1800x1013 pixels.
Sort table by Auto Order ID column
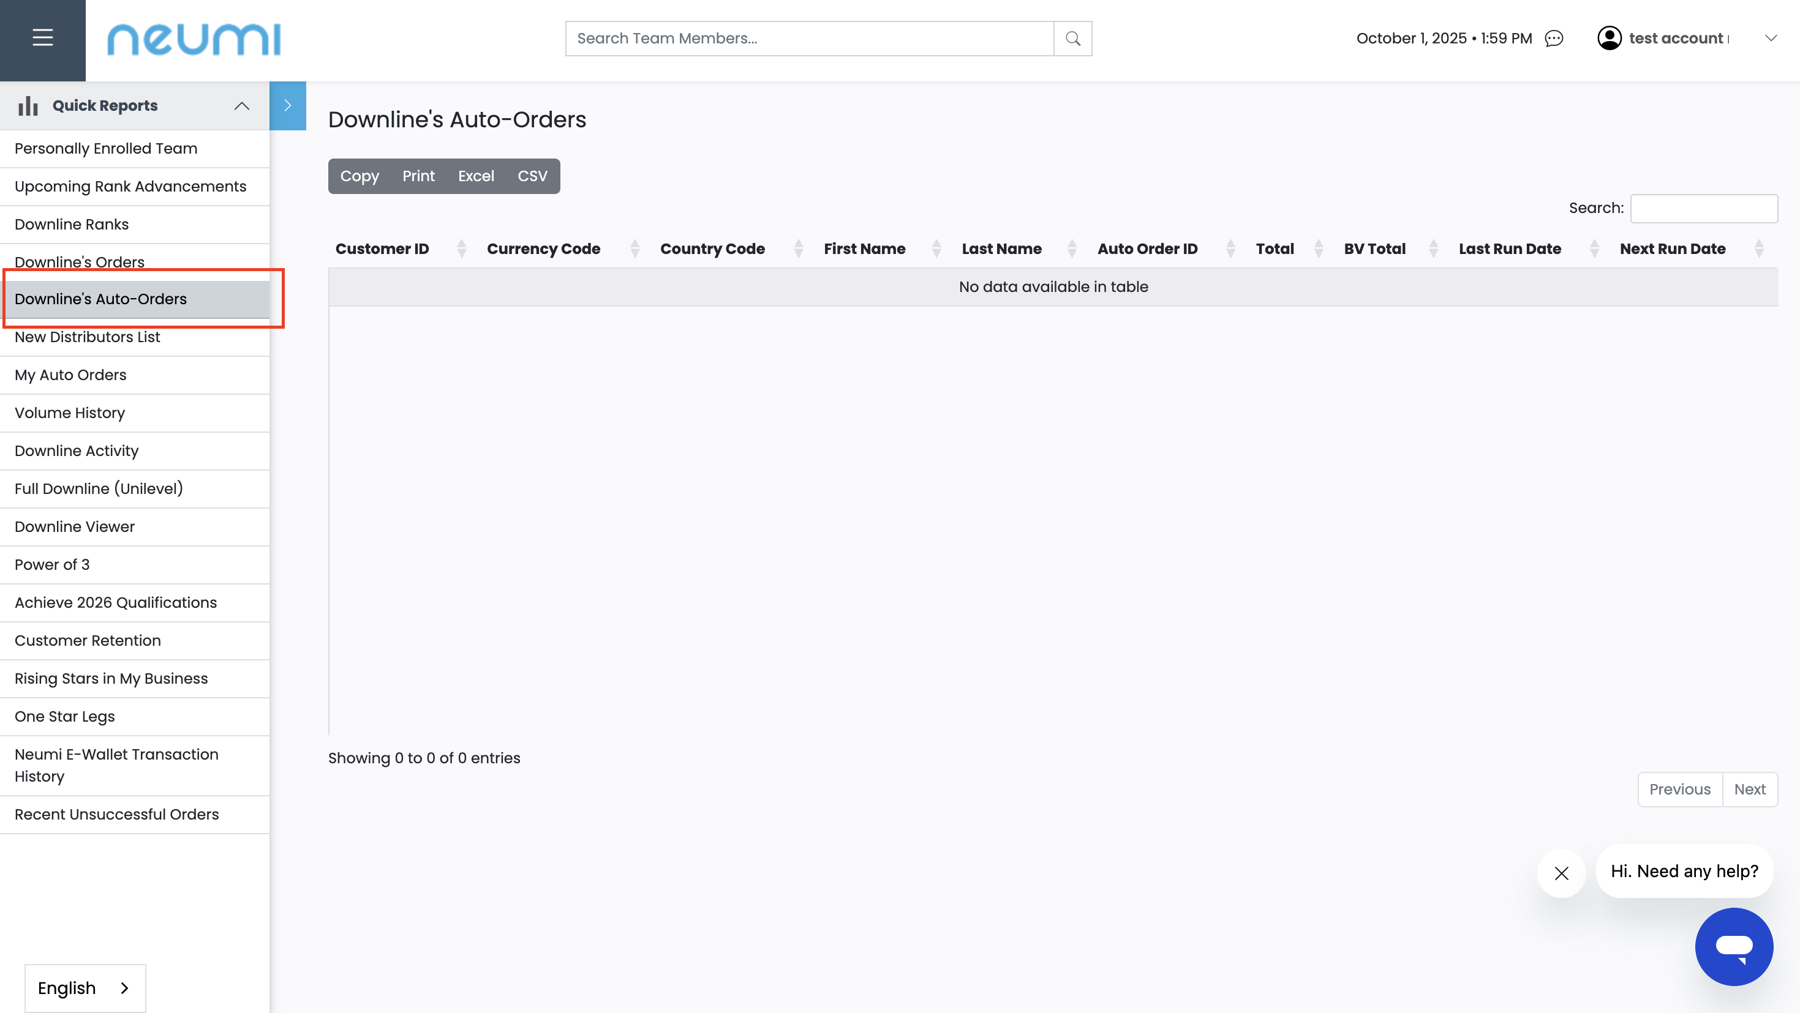point(1147,249)
